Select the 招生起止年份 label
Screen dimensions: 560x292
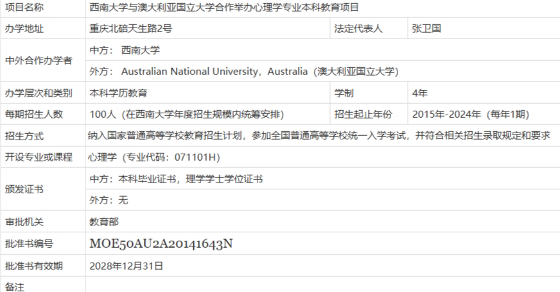[363, 115]
